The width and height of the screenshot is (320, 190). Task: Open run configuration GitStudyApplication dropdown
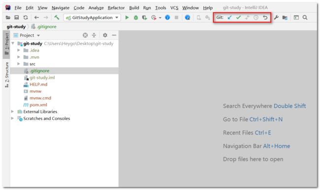(x=92, y=18)
